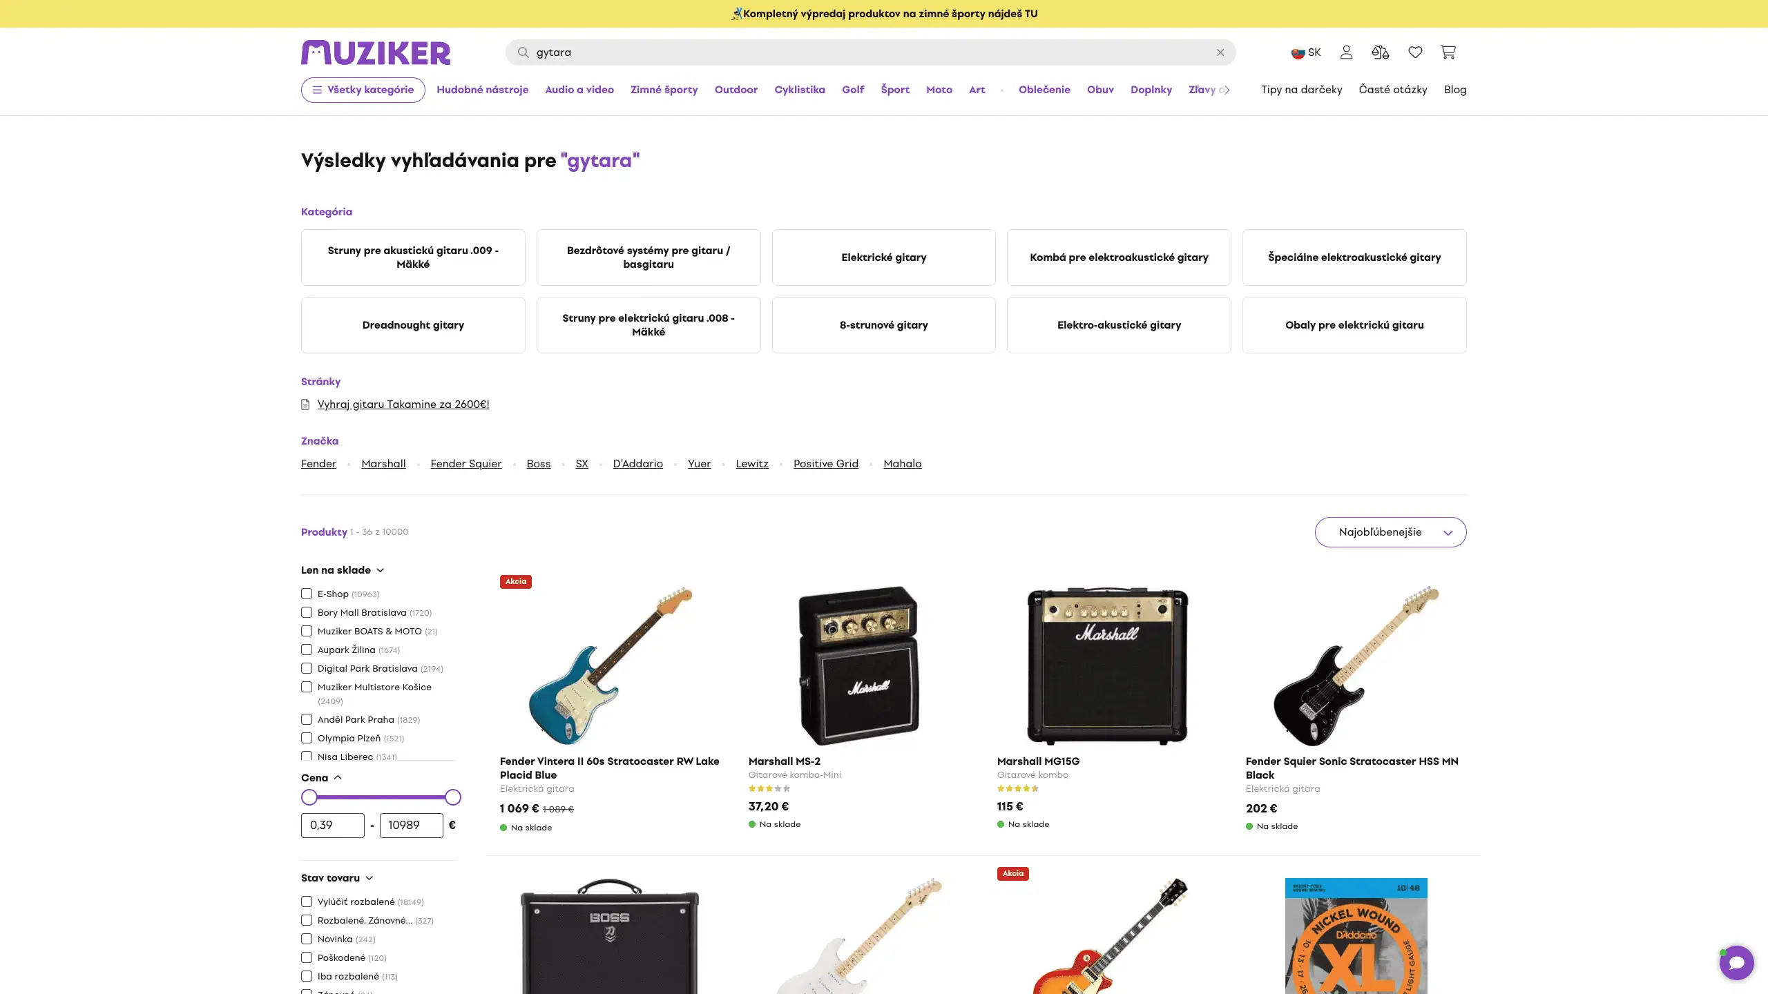Open the shopping cart icon
1768x994 pixels.
pos(1448,52)
